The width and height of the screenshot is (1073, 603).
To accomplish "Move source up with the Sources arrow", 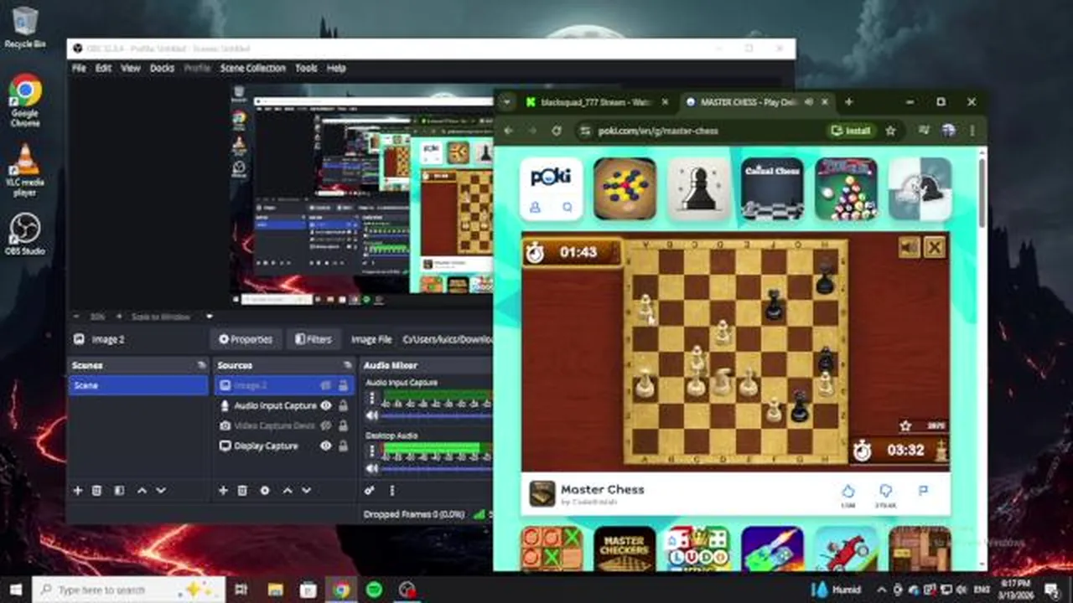I will 288,491.
